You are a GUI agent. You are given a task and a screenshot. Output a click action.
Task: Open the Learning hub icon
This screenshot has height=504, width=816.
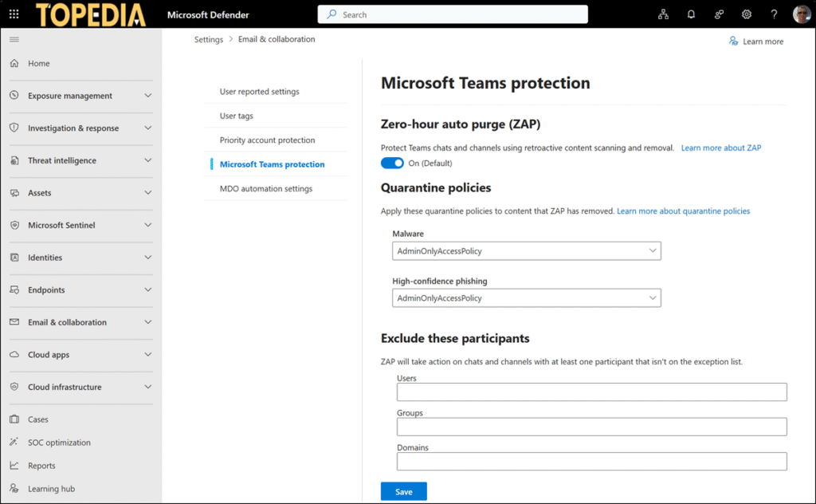tap(15, 488)
